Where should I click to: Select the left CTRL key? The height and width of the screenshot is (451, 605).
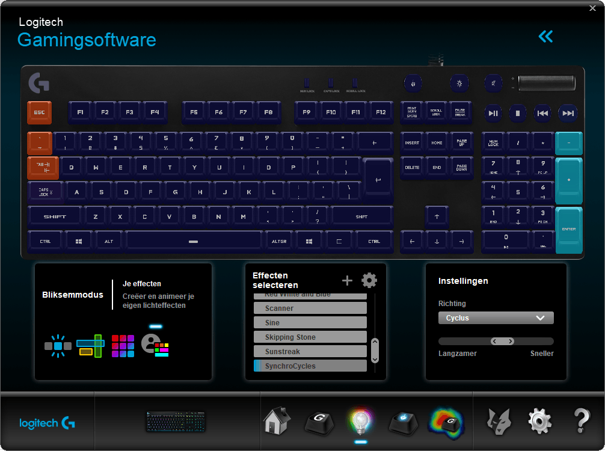click(x=45, y=242)
